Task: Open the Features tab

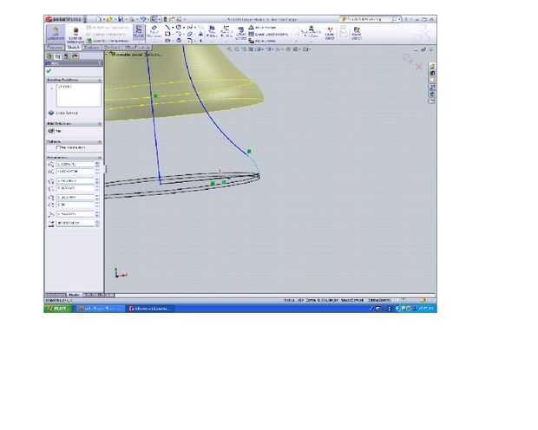Action: pyautogui.click(x=55, y=48)
